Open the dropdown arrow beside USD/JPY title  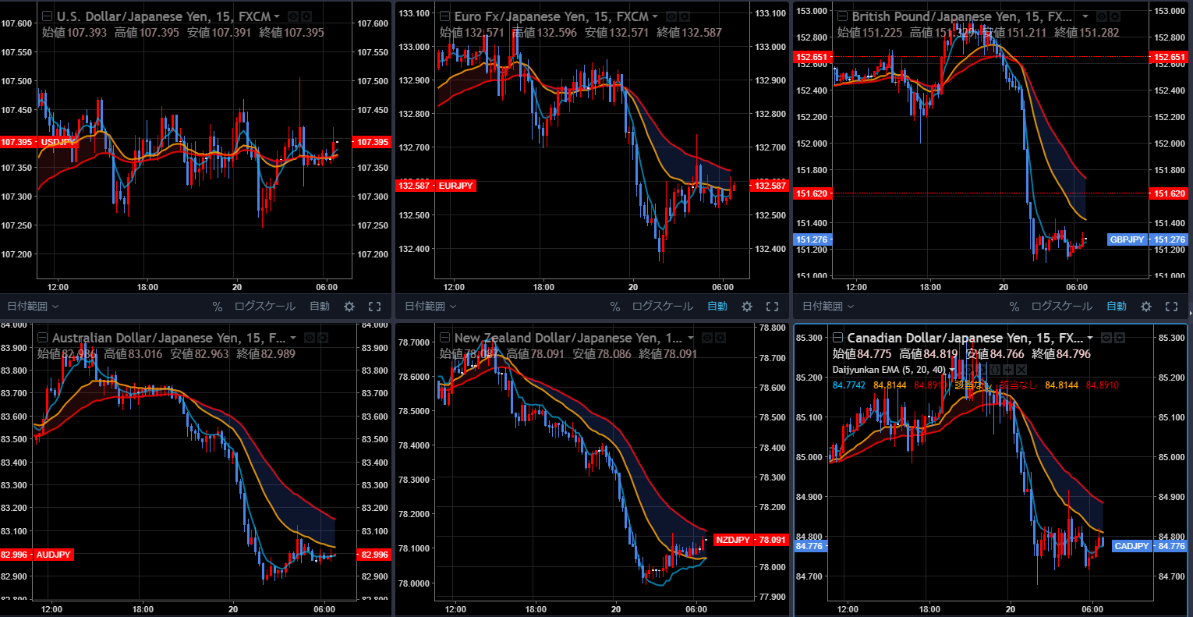277,16
